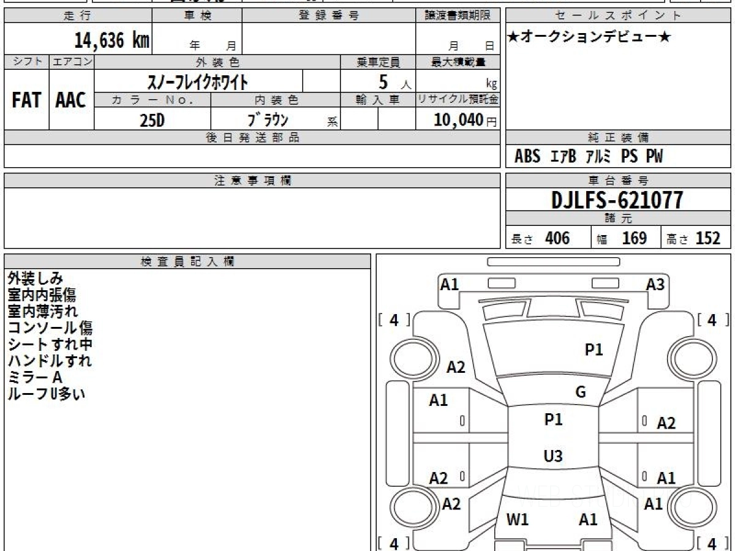Select the mileage value 14,636 km
This screenshot has width=735, height=551.
pyautogui.click(x=112, y=40)
